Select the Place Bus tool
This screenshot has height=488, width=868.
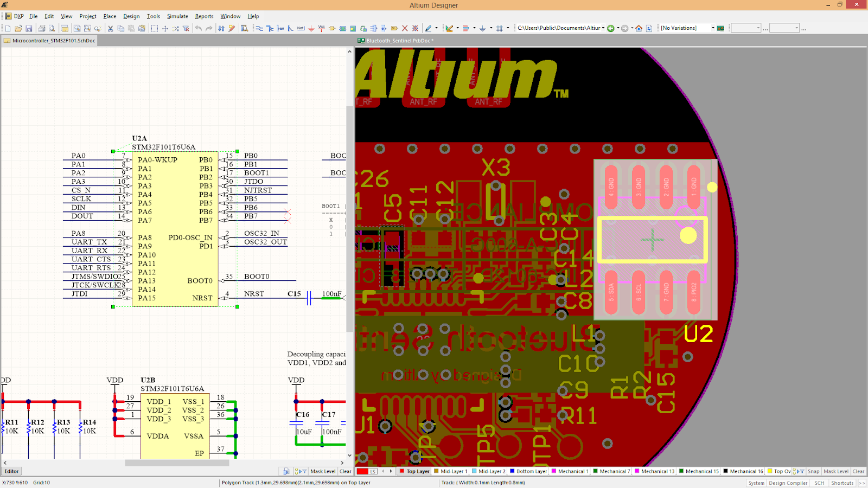coord(270,28)
